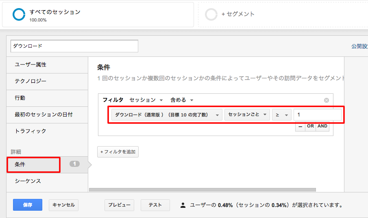Open the セッションごと scope dropdown
The width and height of the screenshot is (368, 218).
point(247,114)
